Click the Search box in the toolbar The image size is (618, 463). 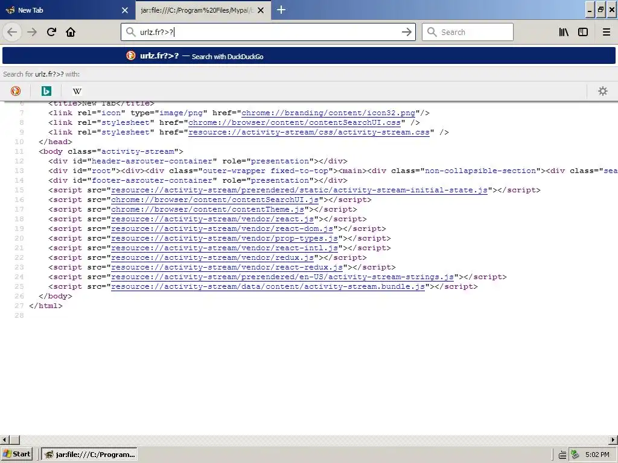coord(468,32)
